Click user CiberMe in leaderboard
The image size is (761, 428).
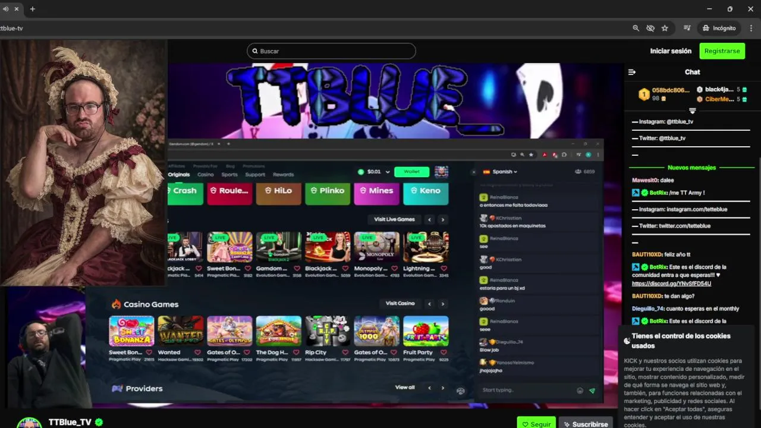point(719,99)
